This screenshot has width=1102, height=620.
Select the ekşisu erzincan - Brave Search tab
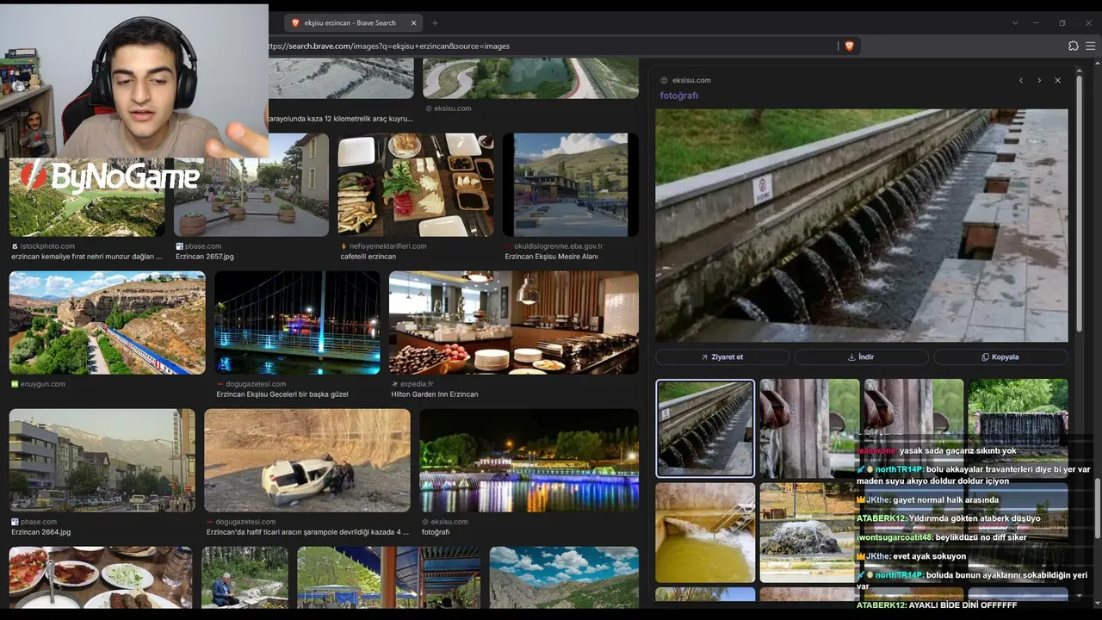pos(353,23)
